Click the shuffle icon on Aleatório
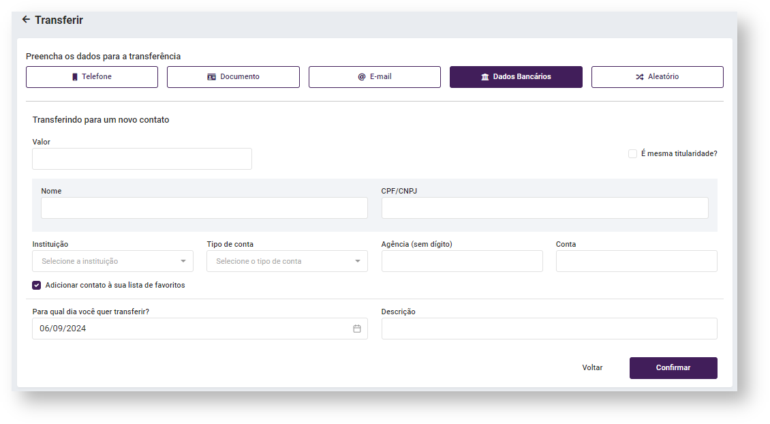770x424 pixels. pyautogui.click(x=639, y=77)
